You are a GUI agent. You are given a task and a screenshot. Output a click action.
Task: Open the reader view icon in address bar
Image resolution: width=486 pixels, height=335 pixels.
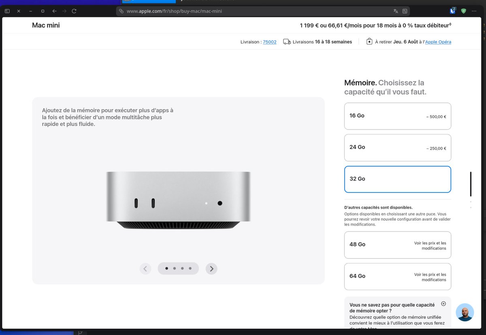point(405,11)
